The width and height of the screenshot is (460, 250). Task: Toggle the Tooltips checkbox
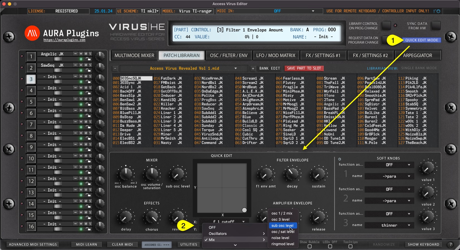click(x=350, y=247)
